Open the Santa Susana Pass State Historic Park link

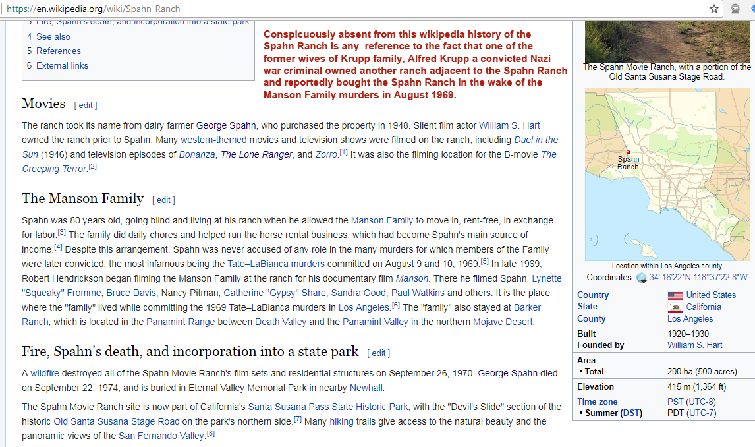tap(327, 407)
